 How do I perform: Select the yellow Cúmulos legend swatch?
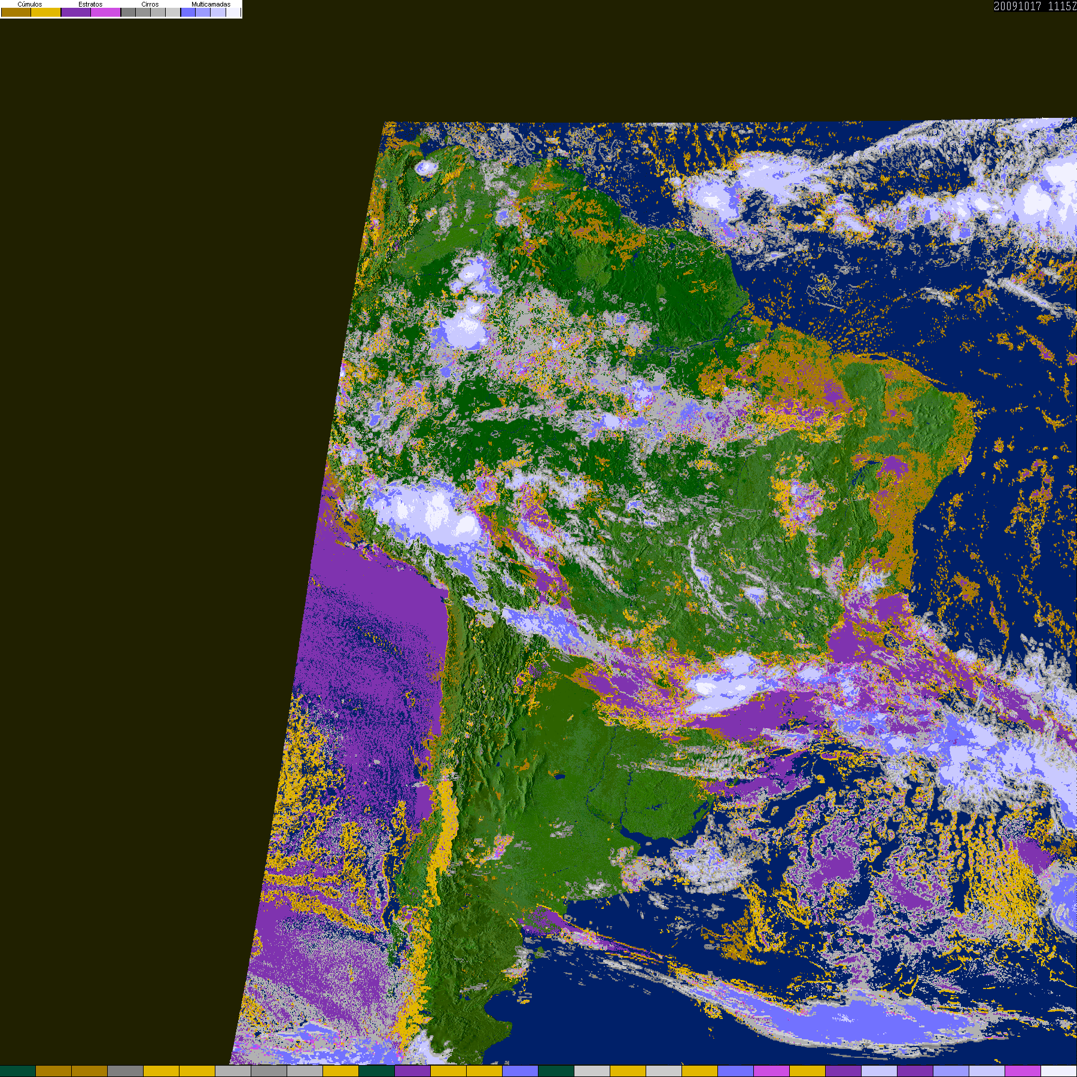pos(46,12)
